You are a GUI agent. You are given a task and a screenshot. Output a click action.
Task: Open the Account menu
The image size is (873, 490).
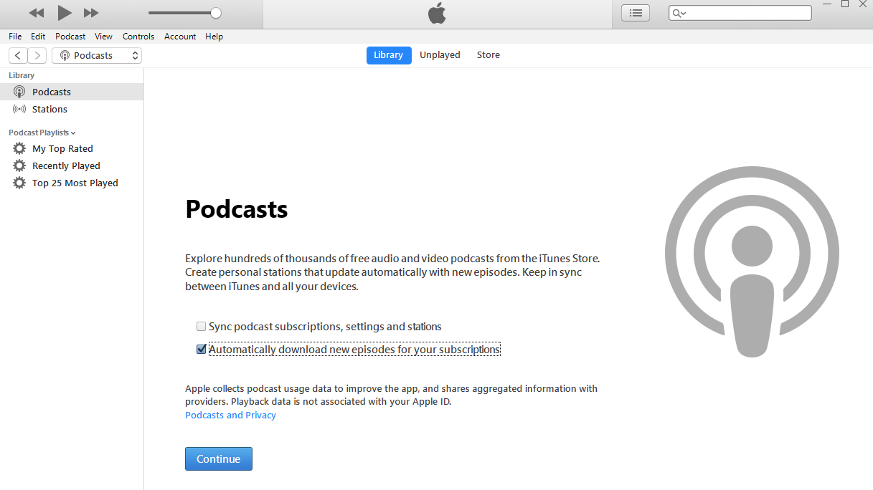click(x=180, y=37)
